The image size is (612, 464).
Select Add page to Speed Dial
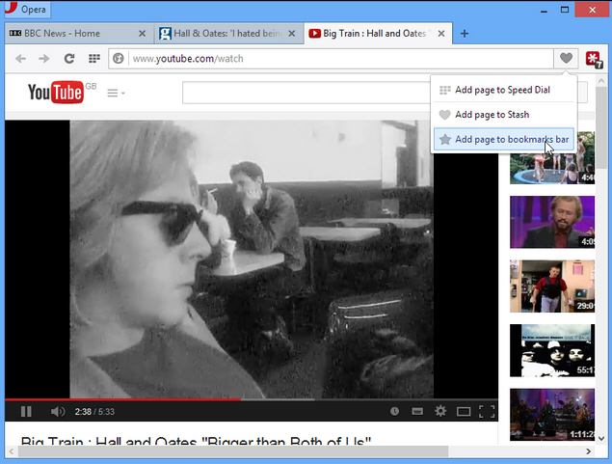click(x=504, y=90)
